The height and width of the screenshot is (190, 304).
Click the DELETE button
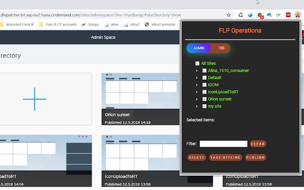click(197, 157)
